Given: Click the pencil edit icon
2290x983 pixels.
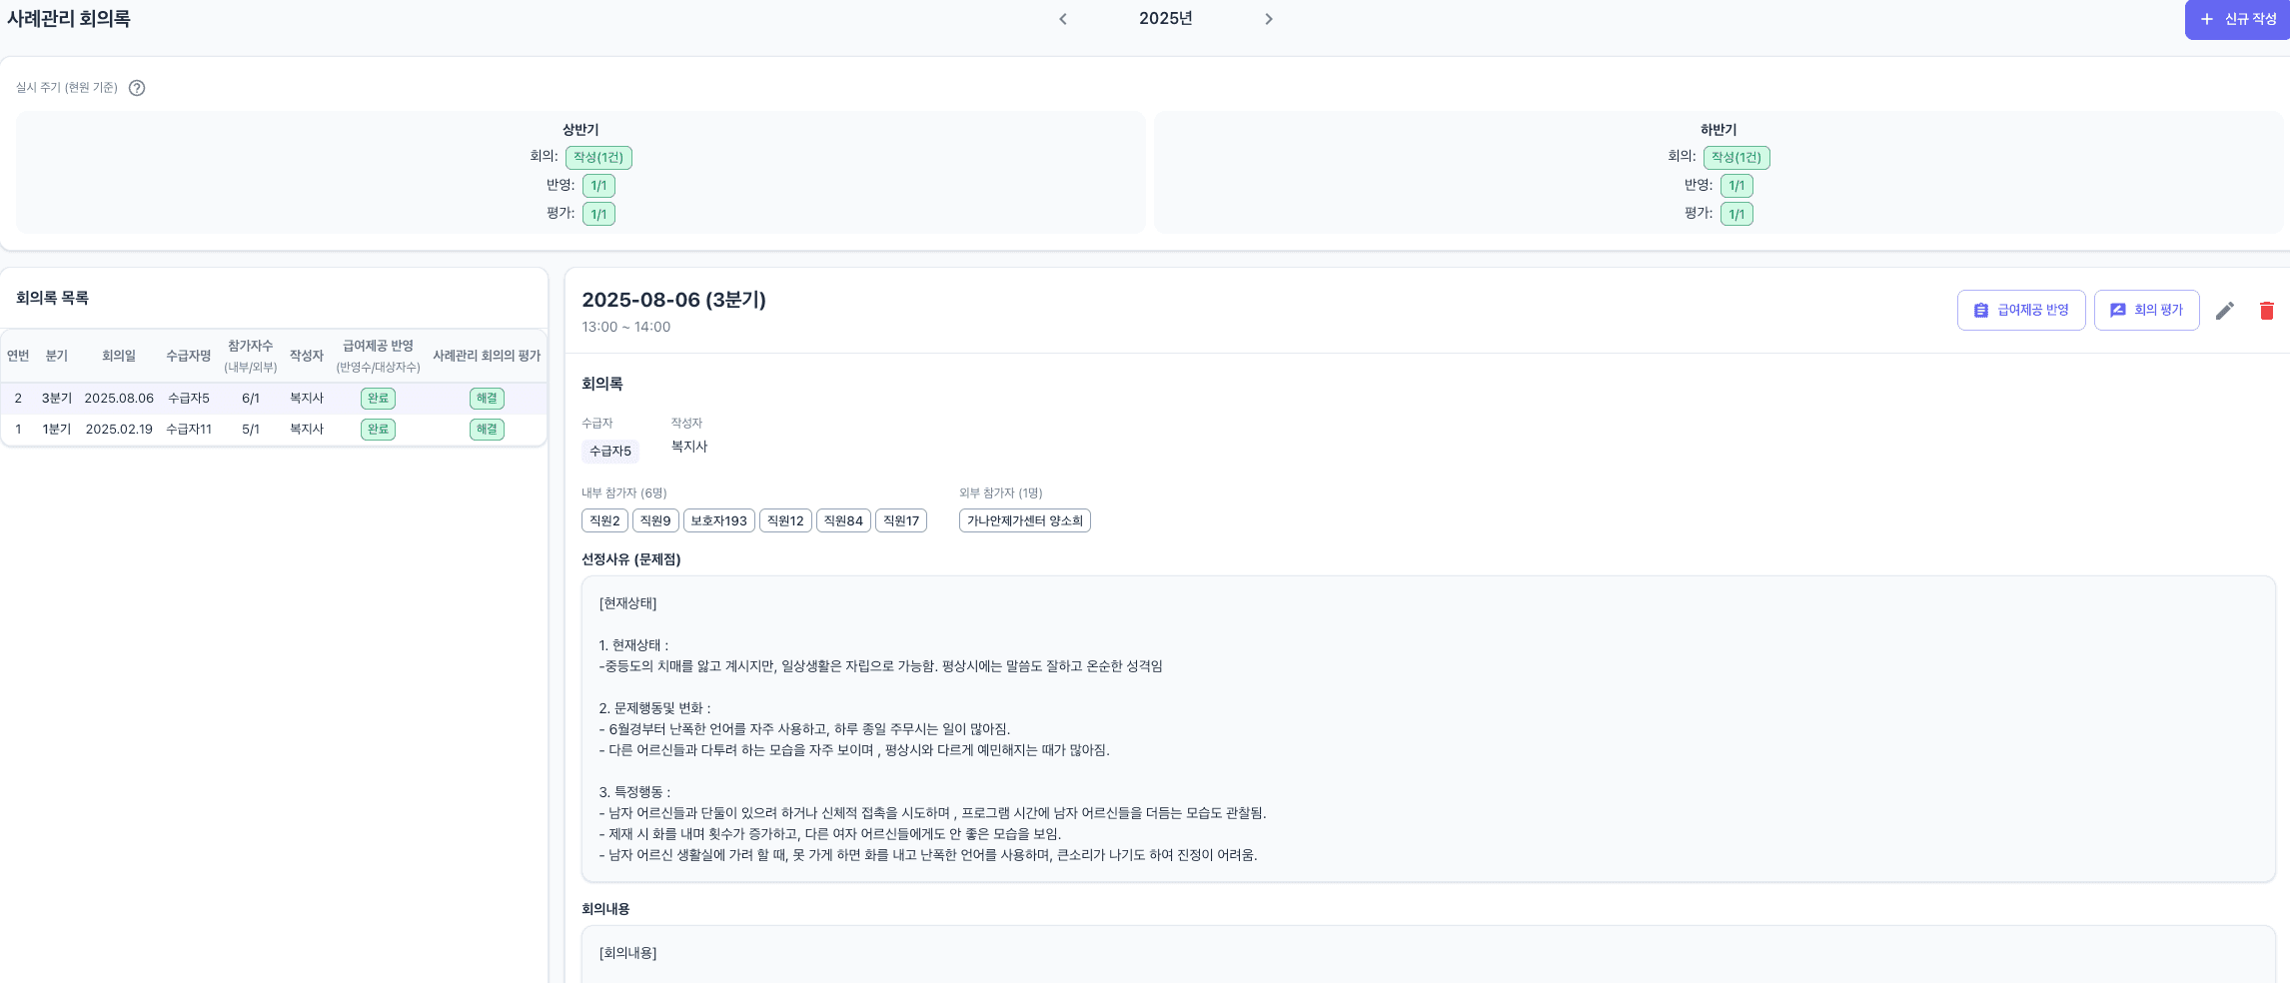Looking at the screenshot, I should pyautogui.click(x=2225, y=311).
